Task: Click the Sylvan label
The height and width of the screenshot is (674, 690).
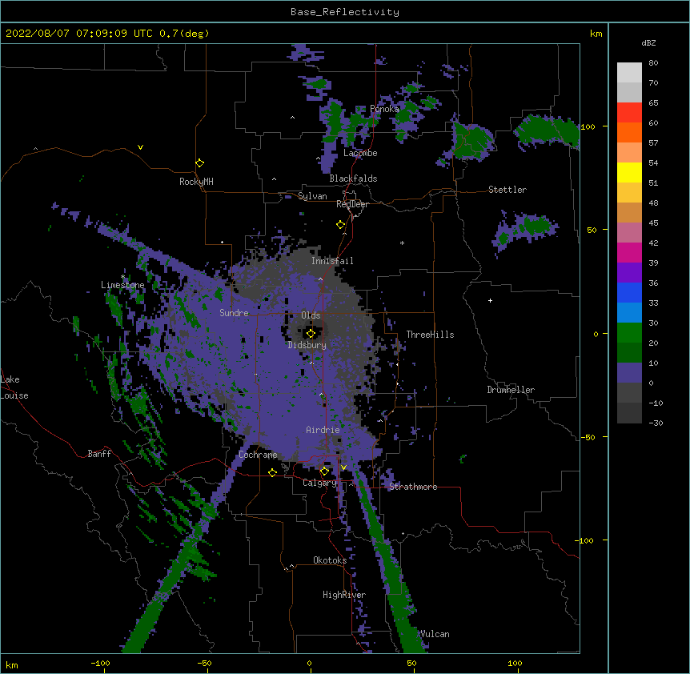Action: (x=312, y=196)
